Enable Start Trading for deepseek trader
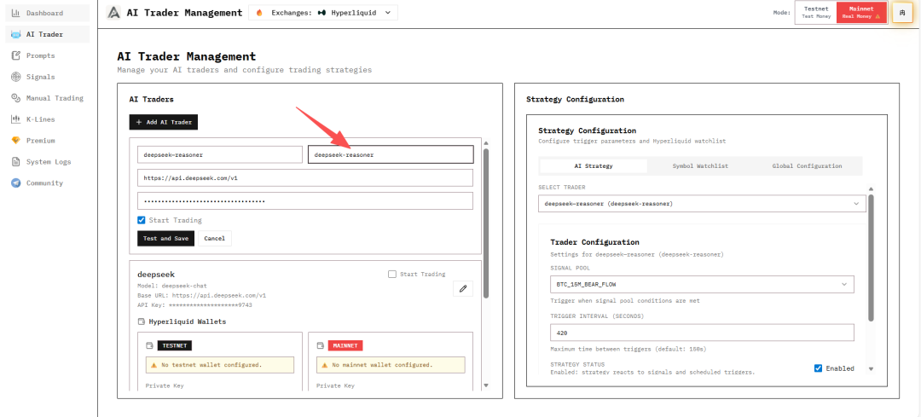This screenshot has width=921, height=417. (x=391, y=275)
